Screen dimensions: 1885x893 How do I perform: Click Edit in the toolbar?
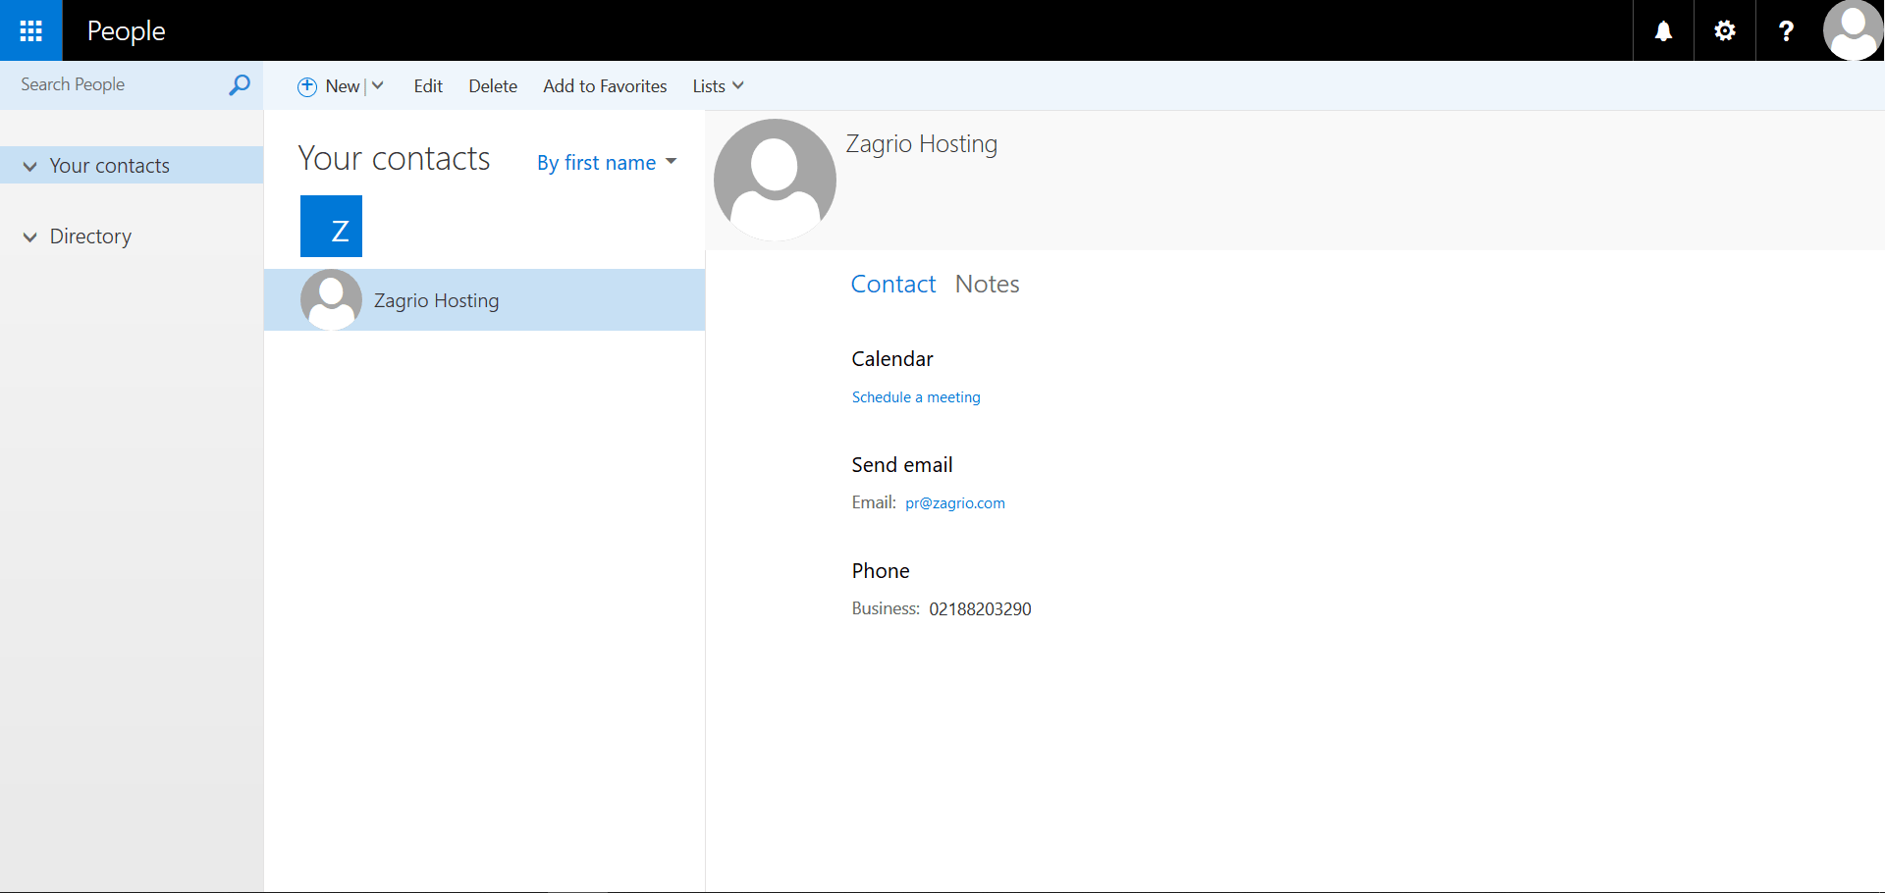tap(428, 86)
